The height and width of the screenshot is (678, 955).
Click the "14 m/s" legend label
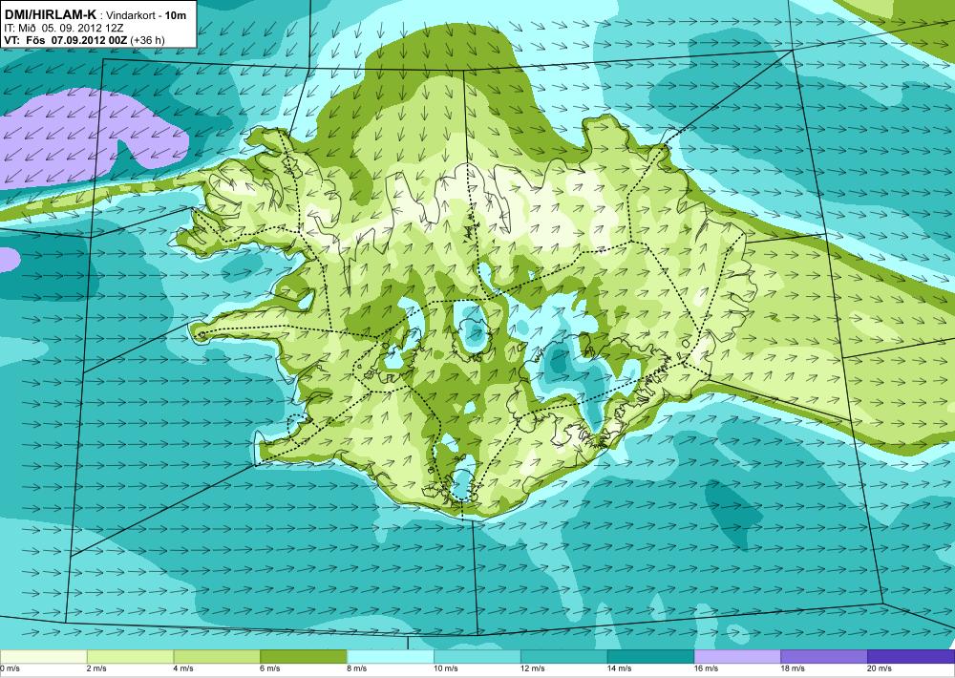point(620,668)
